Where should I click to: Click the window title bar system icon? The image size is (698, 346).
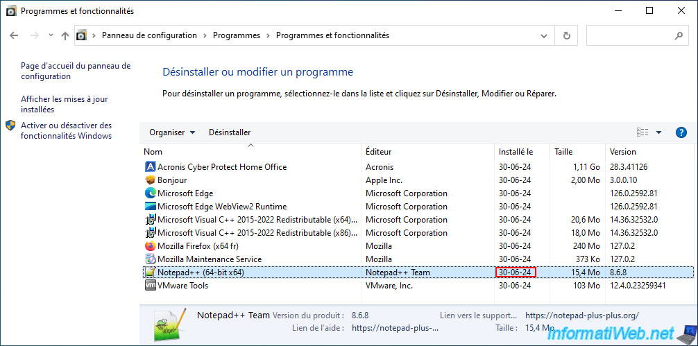[10, 10]
